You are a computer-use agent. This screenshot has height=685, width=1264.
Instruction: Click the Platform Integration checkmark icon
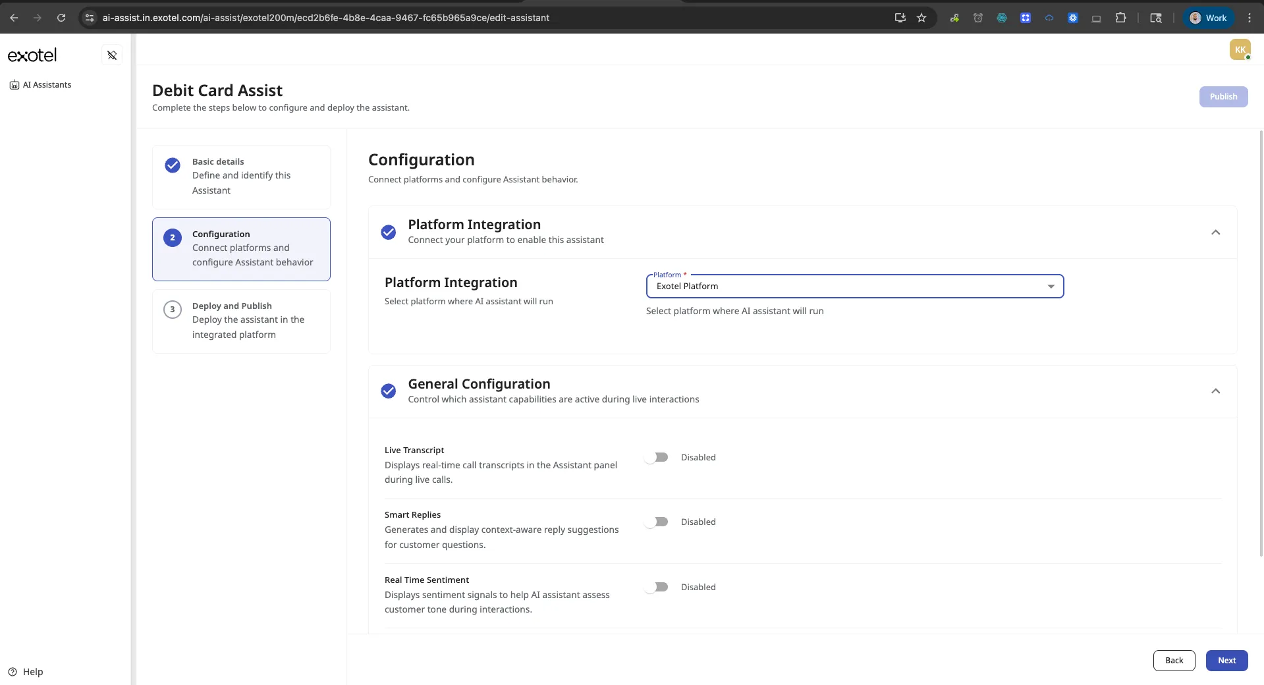pos(389,232)
